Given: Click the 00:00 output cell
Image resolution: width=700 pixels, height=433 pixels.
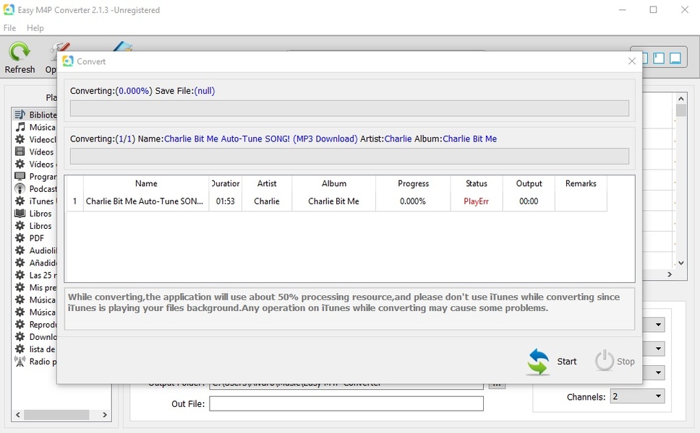Looking at the screenshot, I should 529,201.
